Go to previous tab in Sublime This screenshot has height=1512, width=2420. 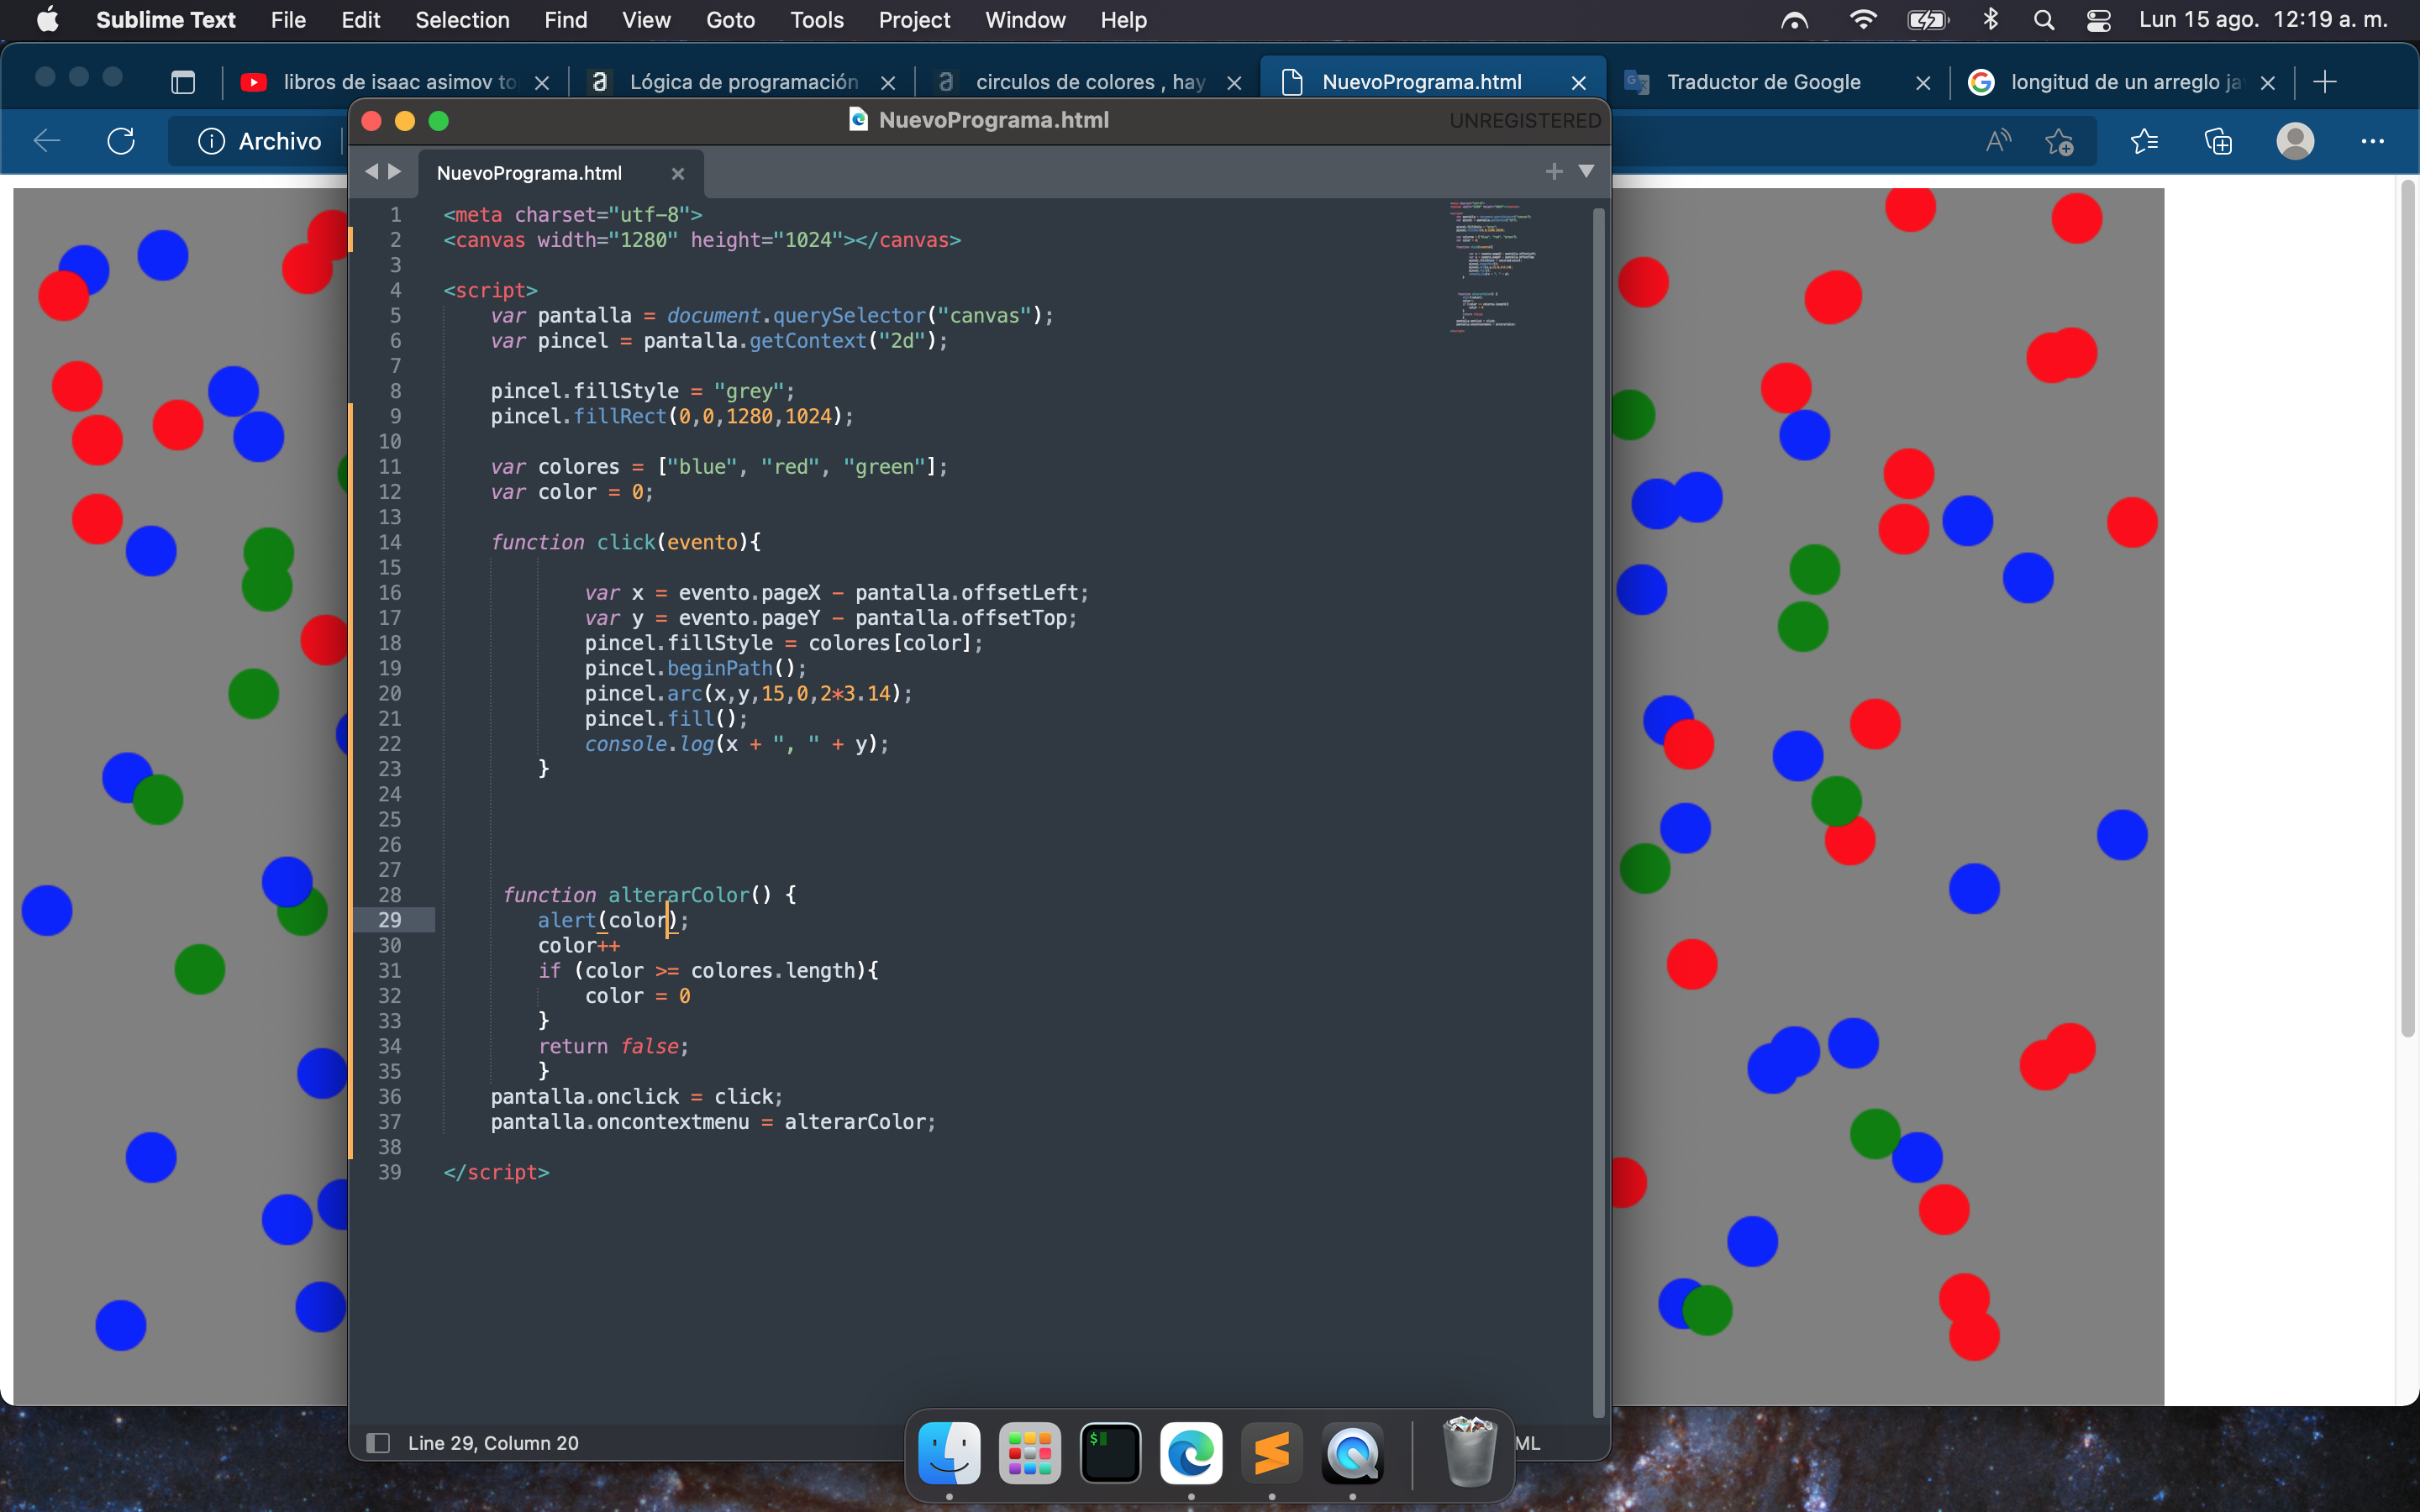(x=371, y=172)
